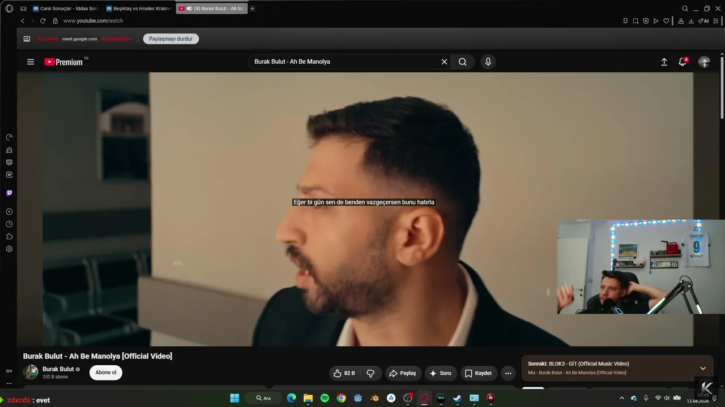Share the video with Paylaş
This screenshot has height=407, width=725.
pos(403,373)
